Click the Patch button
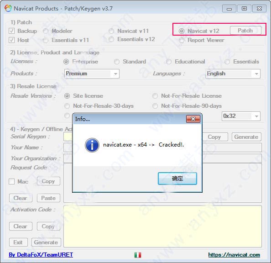 pyautogui.click(x=245, y=31)
